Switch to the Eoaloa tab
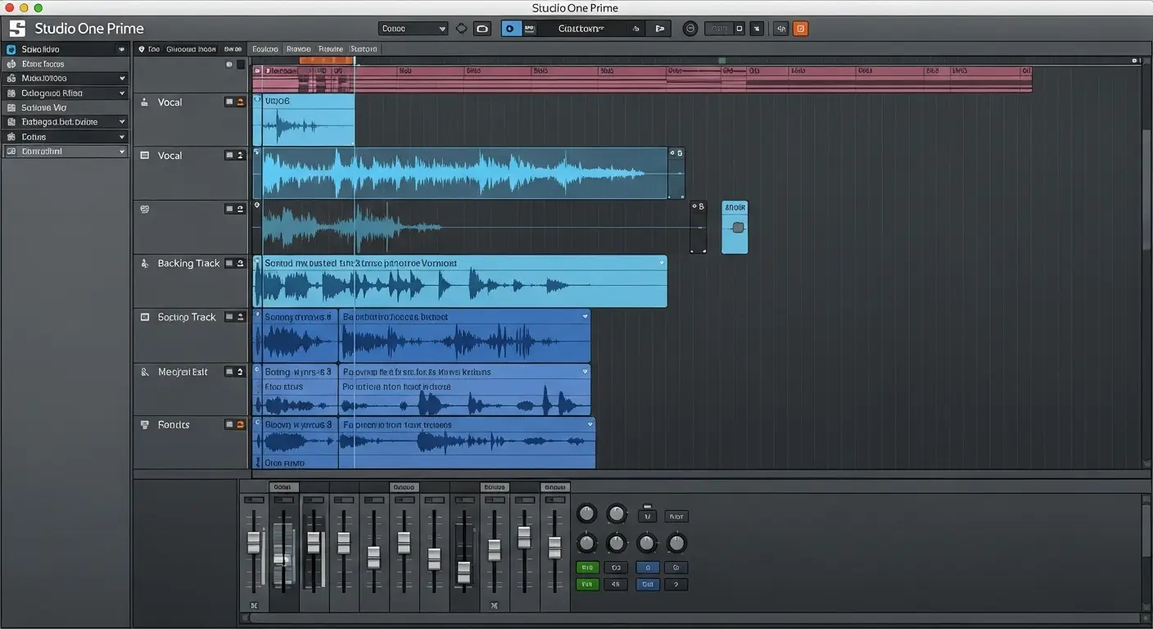This screenshot has height=629, width=1153. (x=265, y=49)
